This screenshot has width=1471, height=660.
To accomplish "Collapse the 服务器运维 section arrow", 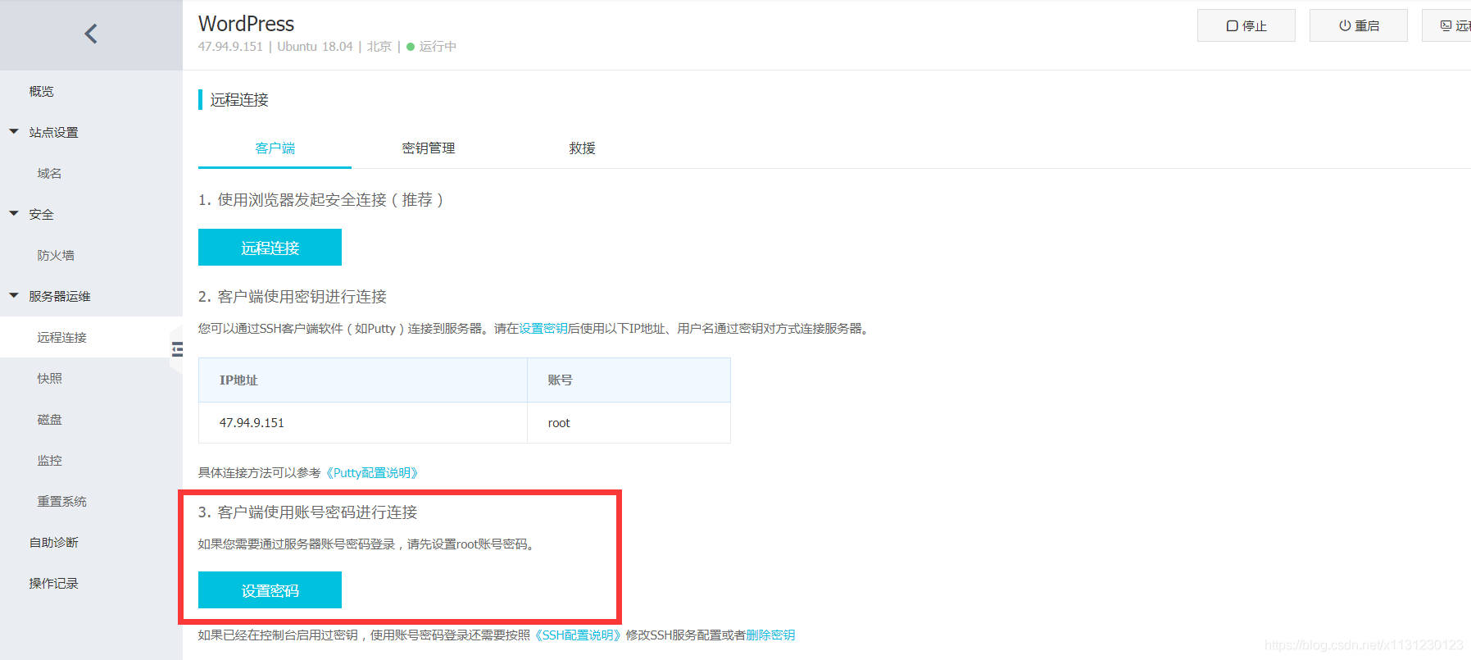I will (14, 295).
